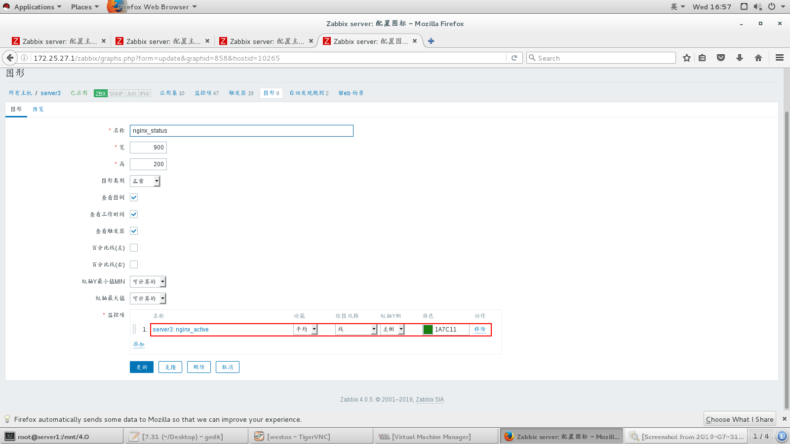This screenshot has height=444, width=790.
Task: Open the Pocket icon in toolbar
Action: click(x=721, y=58)
